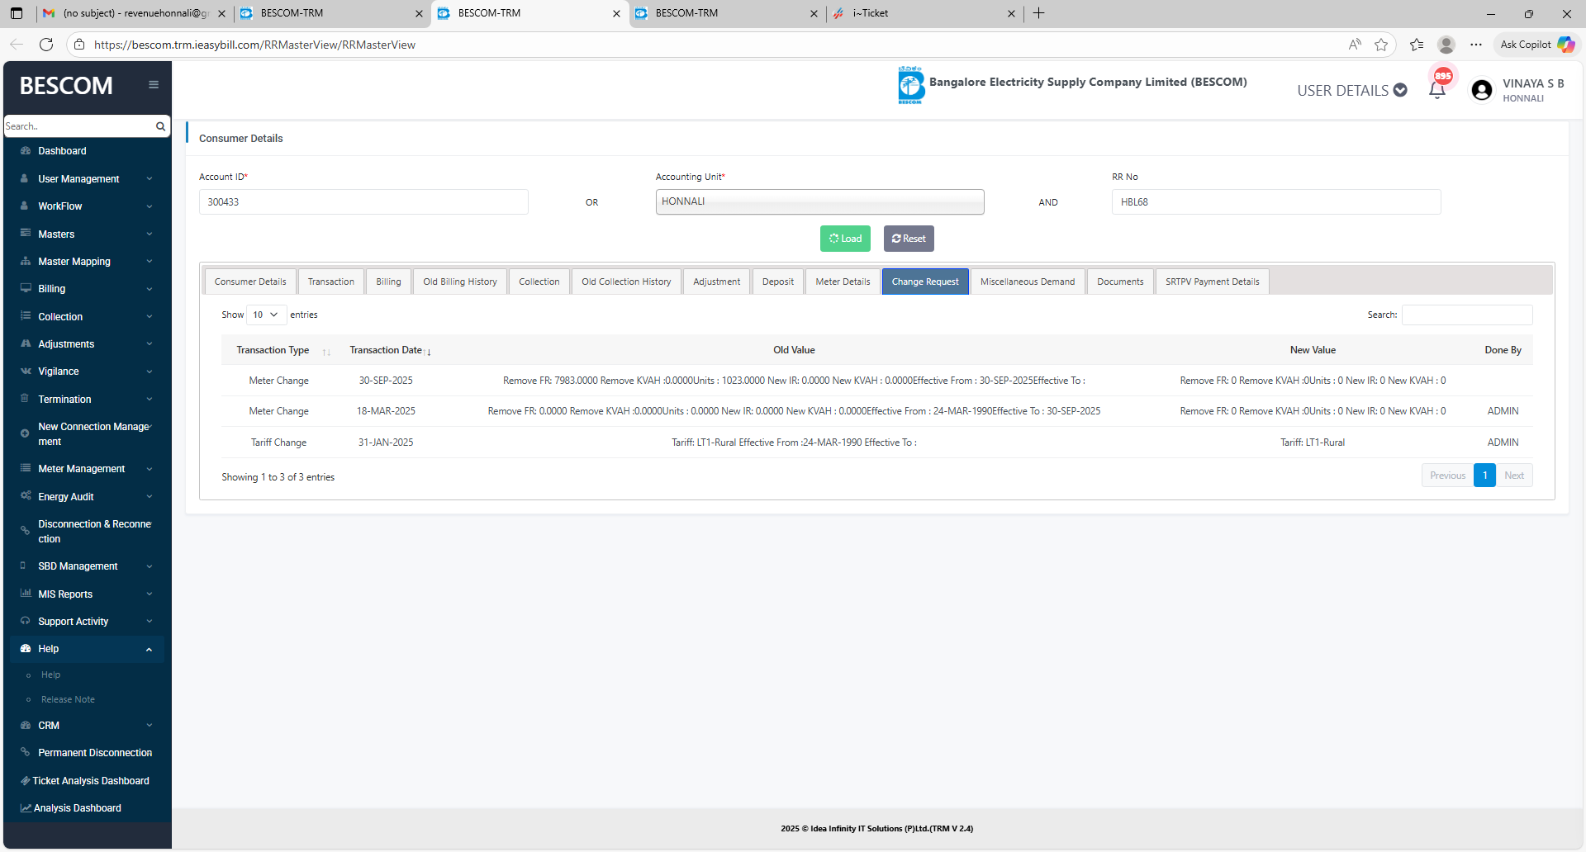Expand Collection sidebar menu
Image resolution: width=1586 pixels, height=852 pixels.
point(86,317)
